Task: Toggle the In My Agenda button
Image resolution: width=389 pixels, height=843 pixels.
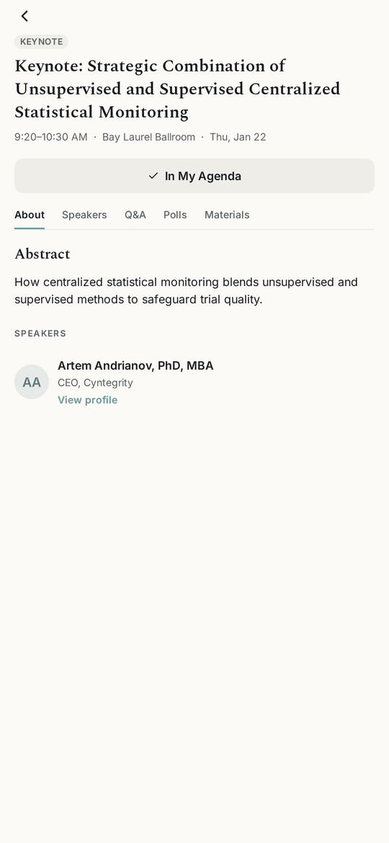Action: [x=194, y=176]
